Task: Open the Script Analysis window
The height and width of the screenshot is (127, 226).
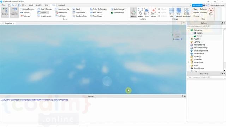Action: 44,16
